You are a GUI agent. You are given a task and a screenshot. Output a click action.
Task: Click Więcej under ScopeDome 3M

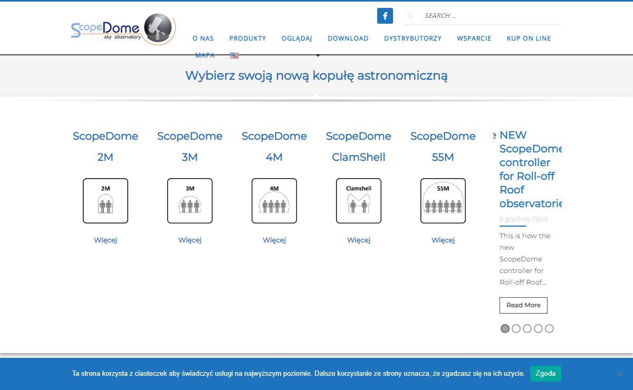tap(190, 240)
